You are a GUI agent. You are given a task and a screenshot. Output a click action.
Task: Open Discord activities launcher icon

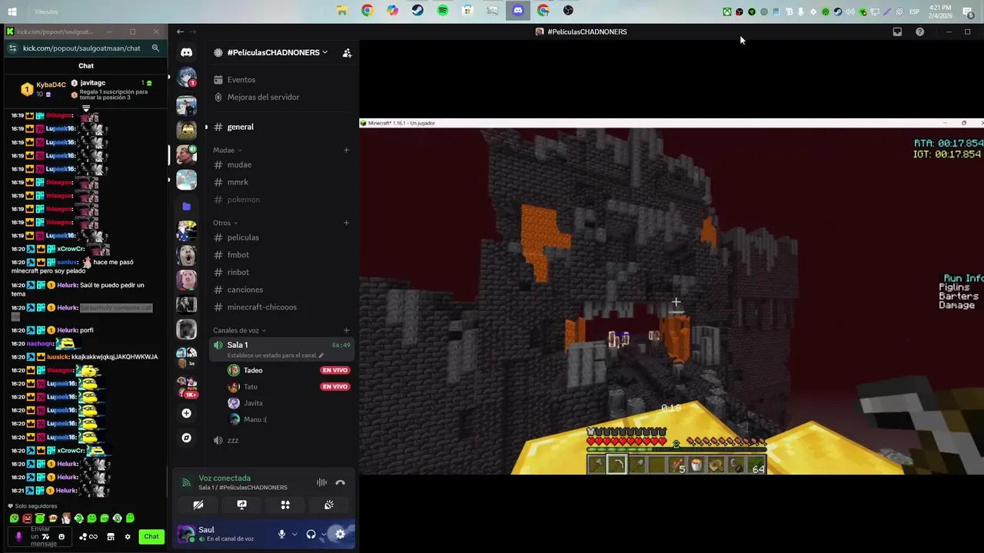coord(285,505)
